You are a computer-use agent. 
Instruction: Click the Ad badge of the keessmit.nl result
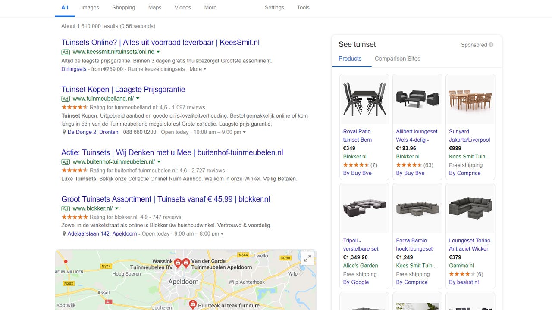(x=66, y=52)
